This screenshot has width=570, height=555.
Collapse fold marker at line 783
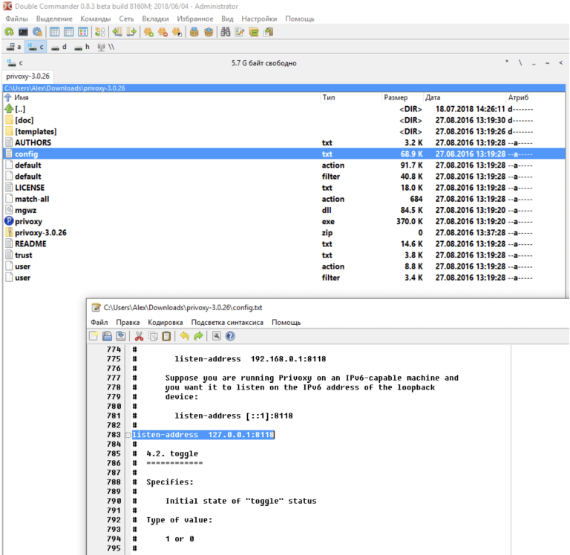click(x=128, y=435)
